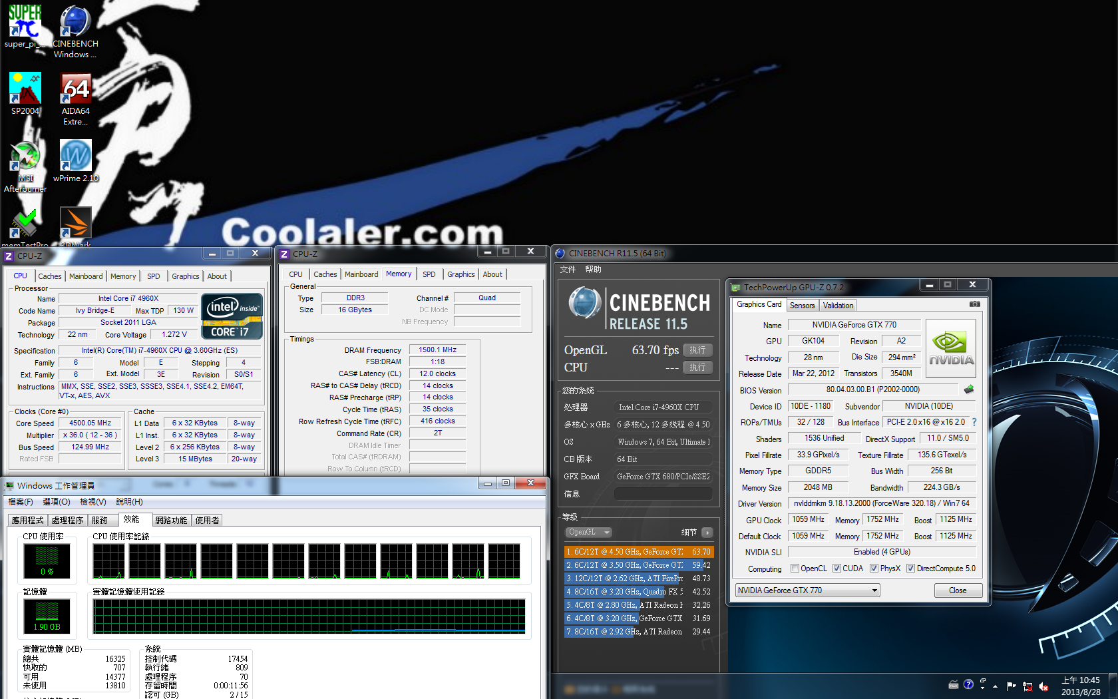This screenshot has width=1118, height=699.
Task: Launch CINEBENCH Windows desktop shortcut
Action: 75,23
